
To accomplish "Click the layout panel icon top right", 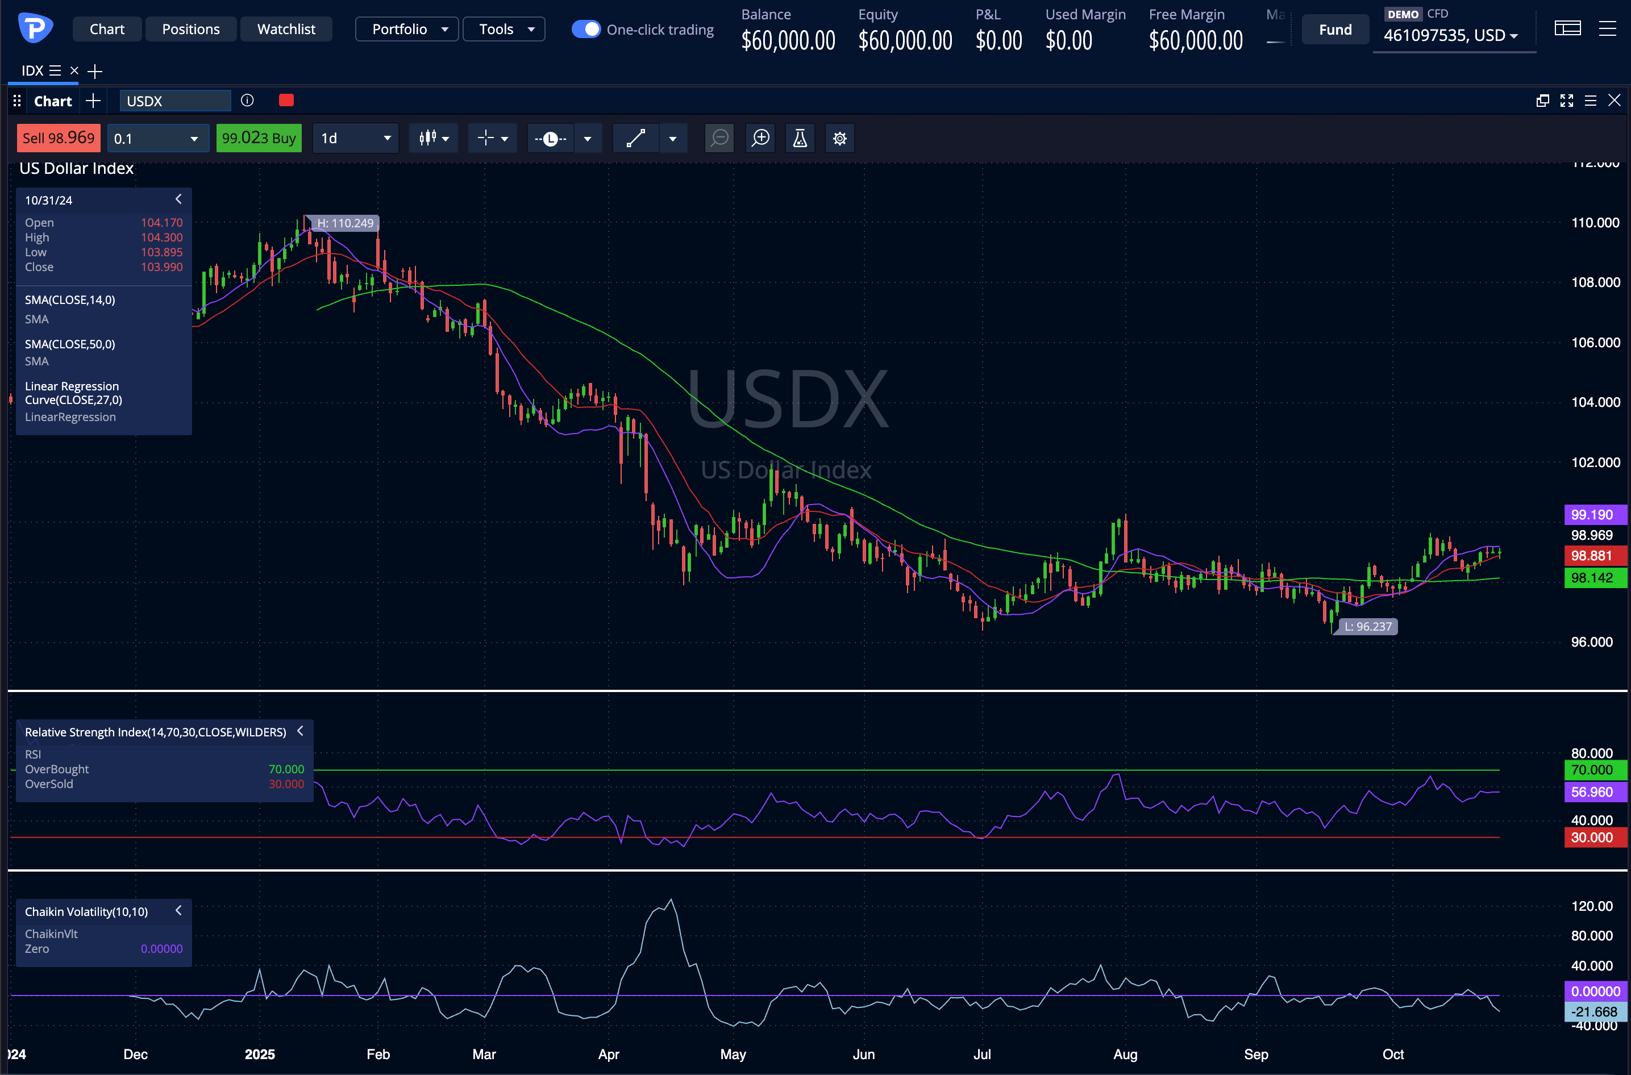I will [1567, 29].
